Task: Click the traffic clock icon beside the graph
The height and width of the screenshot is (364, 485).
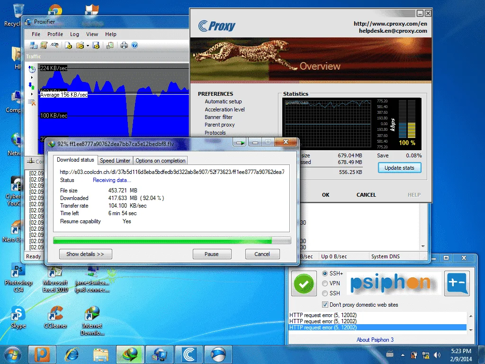Action: tap(32, 69)
